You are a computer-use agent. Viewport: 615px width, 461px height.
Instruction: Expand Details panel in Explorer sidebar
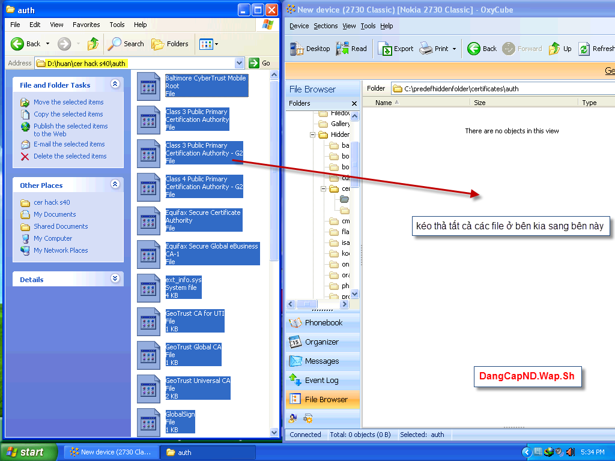[x=115, y=279]
